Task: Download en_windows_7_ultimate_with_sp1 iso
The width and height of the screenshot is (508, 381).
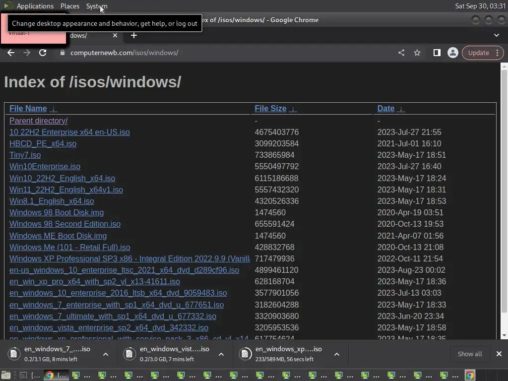Action: (x=113, y=316)
